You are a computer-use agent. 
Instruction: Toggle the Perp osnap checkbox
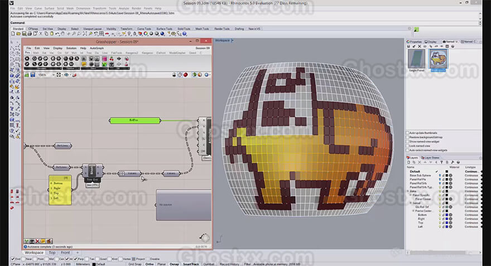[75, 259]
